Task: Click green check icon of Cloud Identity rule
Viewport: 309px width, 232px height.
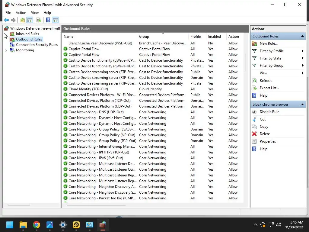Action: tap(65, 89)
